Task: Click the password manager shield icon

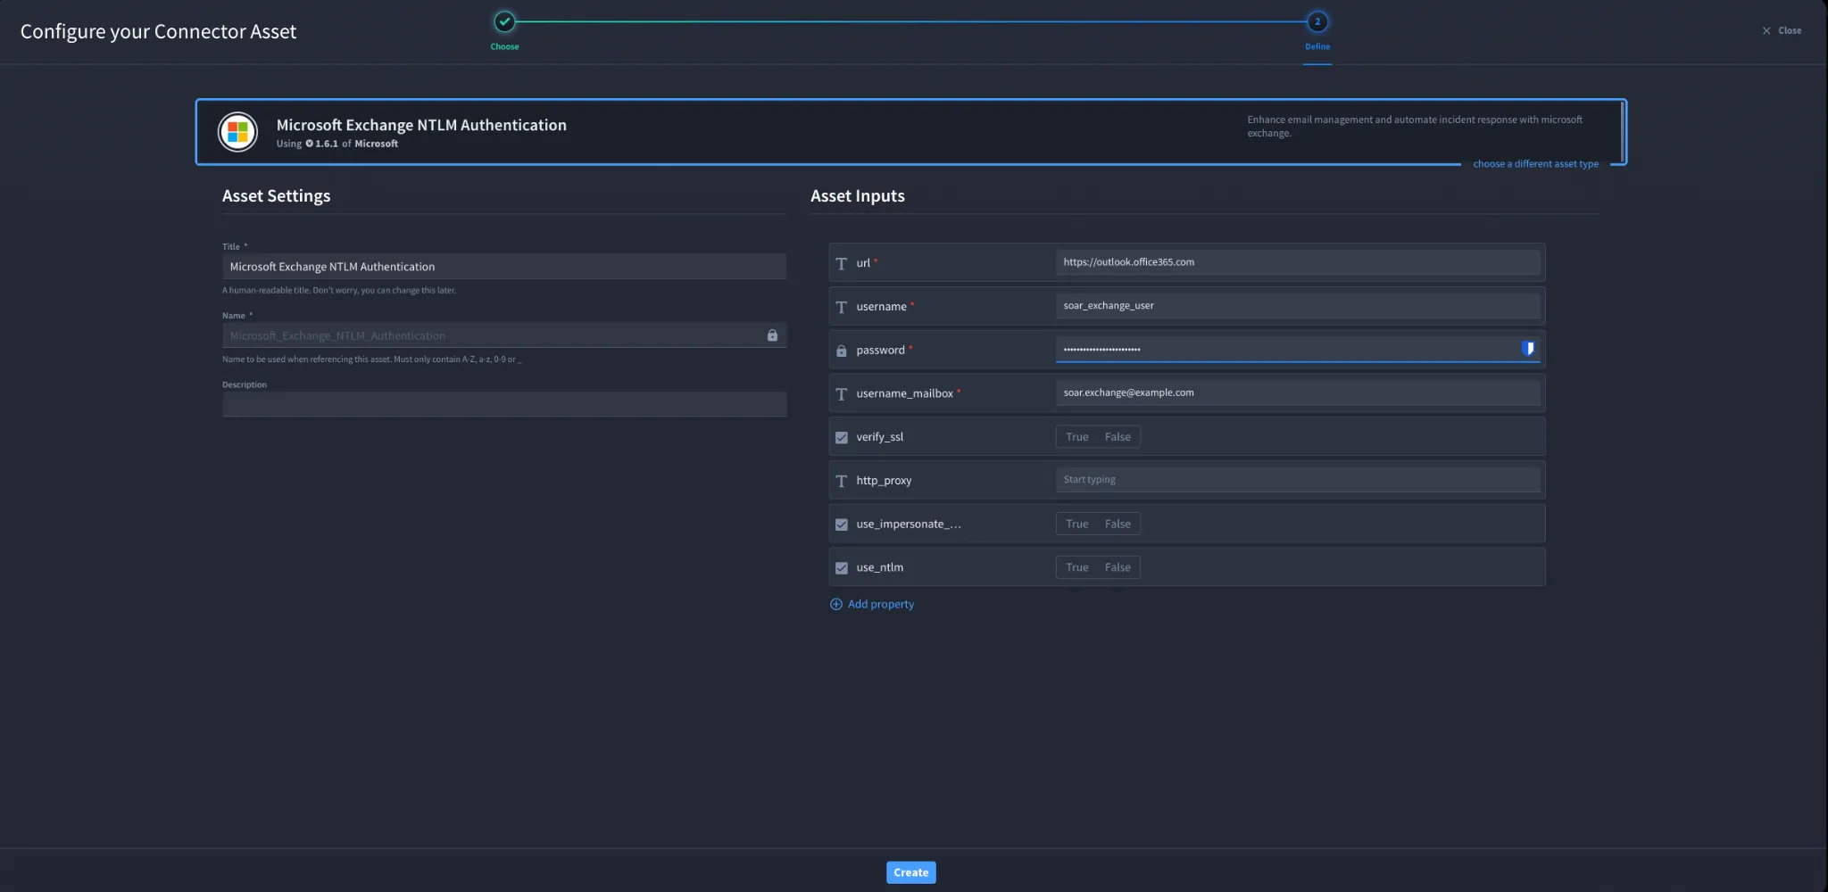Action: (x=1527, y=349)
